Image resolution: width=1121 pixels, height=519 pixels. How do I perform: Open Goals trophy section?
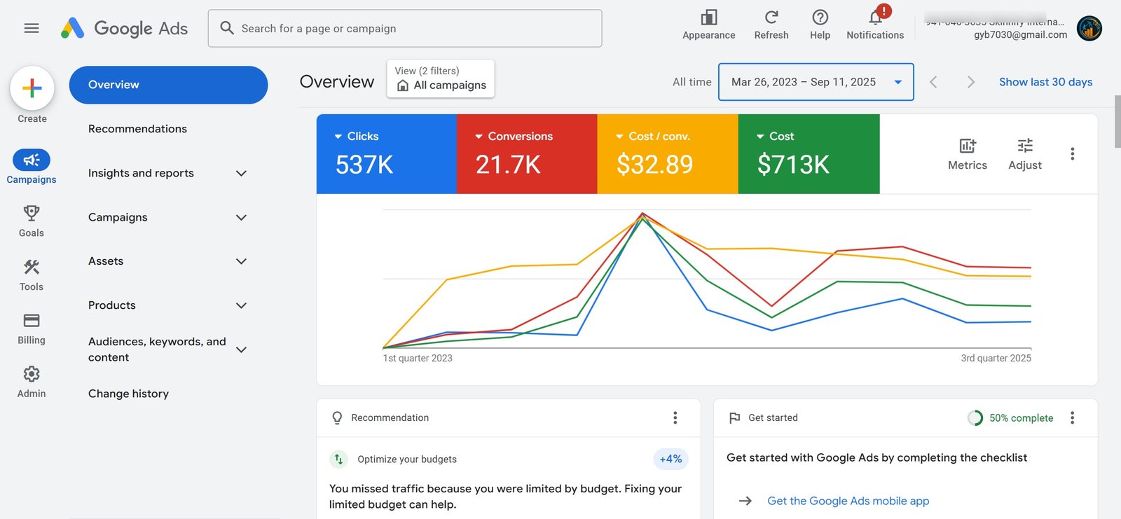click(32, 221)
